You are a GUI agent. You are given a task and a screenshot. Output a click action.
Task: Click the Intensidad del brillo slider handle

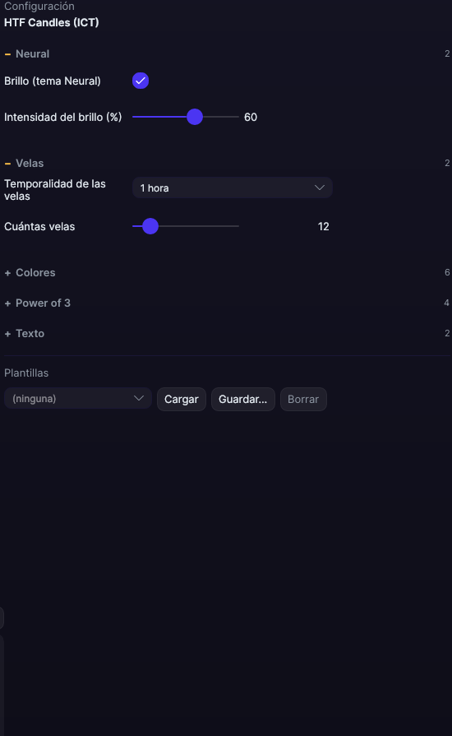pos(195,117)
